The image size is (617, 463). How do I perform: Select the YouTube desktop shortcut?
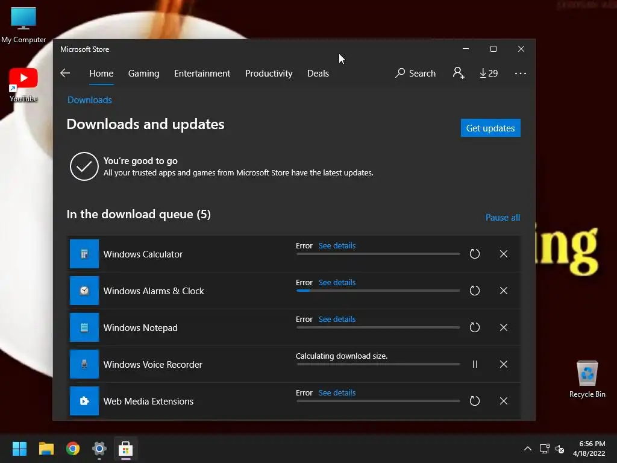click(x=23, y=85)
